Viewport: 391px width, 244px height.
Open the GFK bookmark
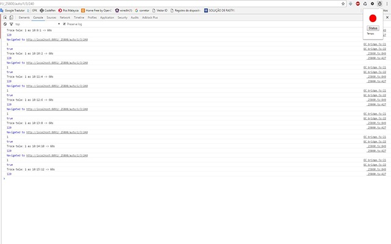[32, 10]
